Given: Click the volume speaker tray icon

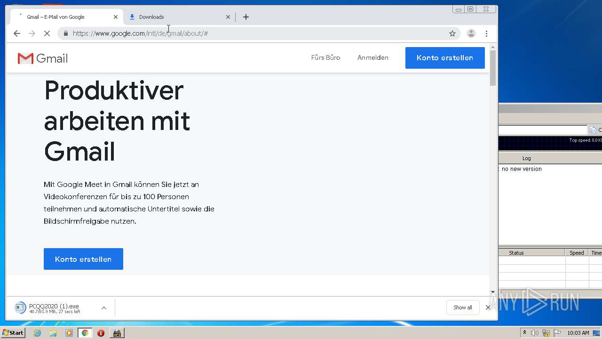Looking at the screenshot, I should point(535,333).
